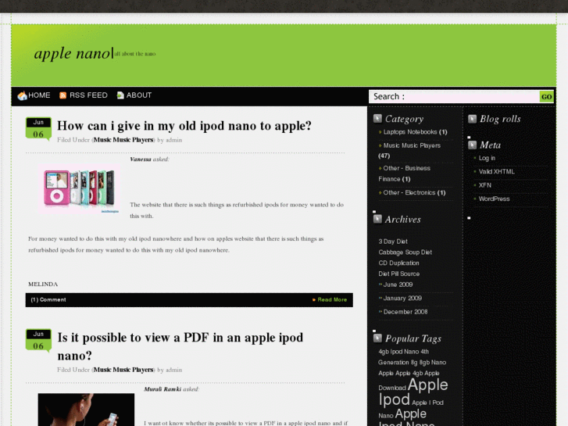The height and width of the screenshot is (426, 568).
Task: Open the June 2009 archive
Action: pyautogui.click(x=398, y=285)
